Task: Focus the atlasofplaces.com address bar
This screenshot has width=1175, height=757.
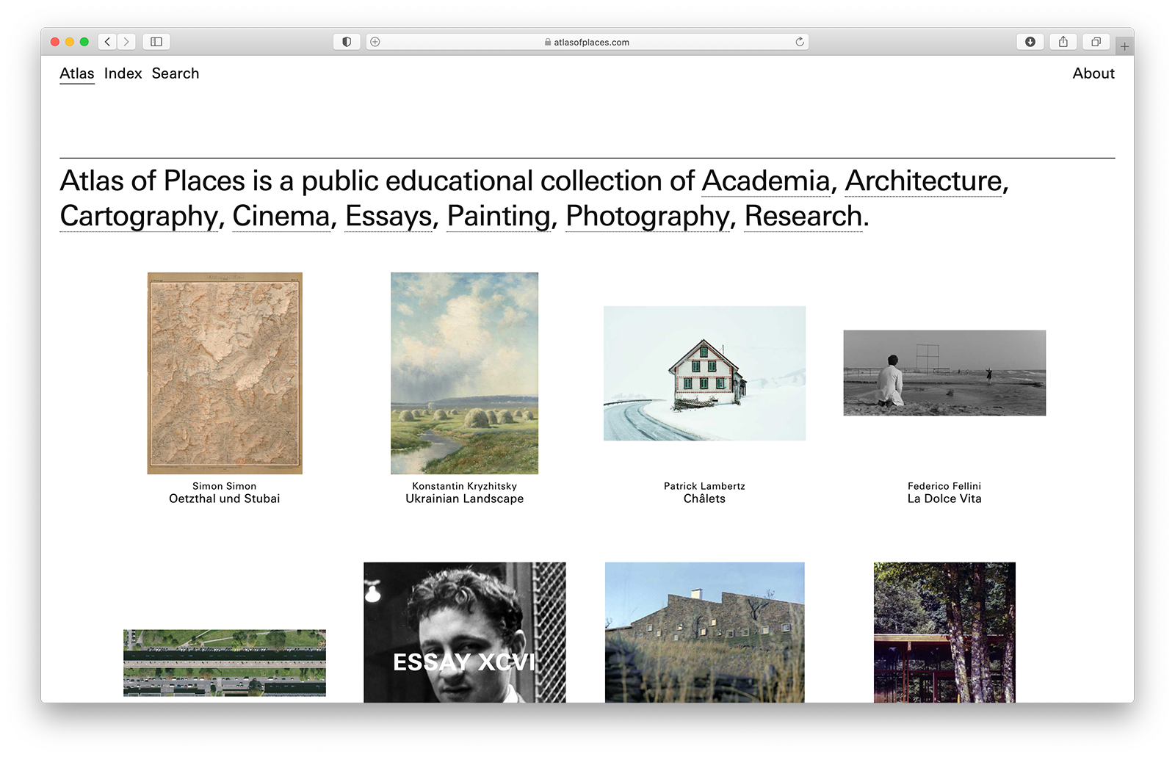Action: (x=586, y=42)
